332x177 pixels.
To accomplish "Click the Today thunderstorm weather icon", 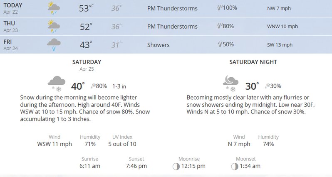I will pyautogui.click(x=54, y=8).
